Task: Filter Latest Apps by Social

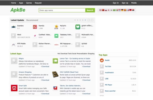Action: [74, 54]
